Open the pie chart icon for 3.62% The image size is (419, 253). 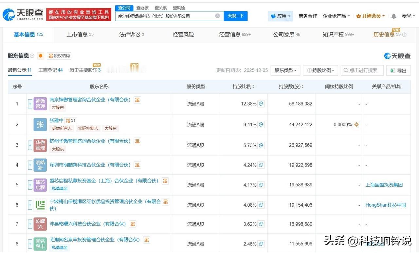tap(261, 224)
